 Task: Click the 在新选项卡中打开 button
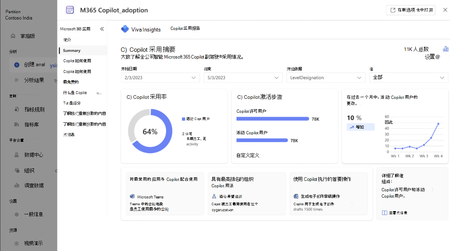411,10
